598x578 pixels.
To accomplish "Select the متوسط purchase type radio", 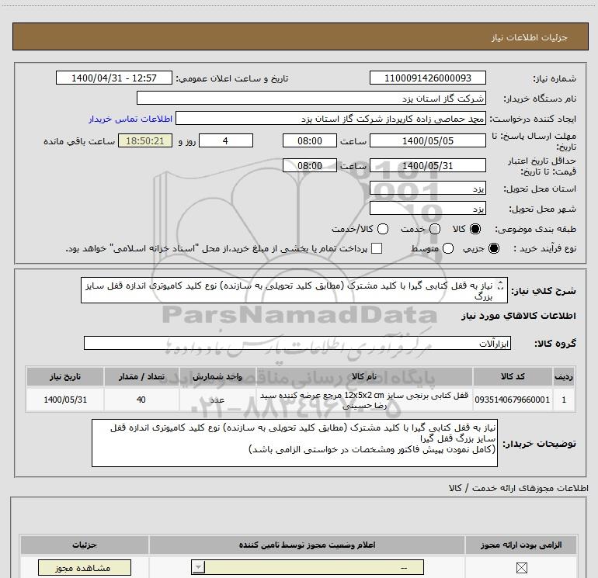I will tap(448, 248).
